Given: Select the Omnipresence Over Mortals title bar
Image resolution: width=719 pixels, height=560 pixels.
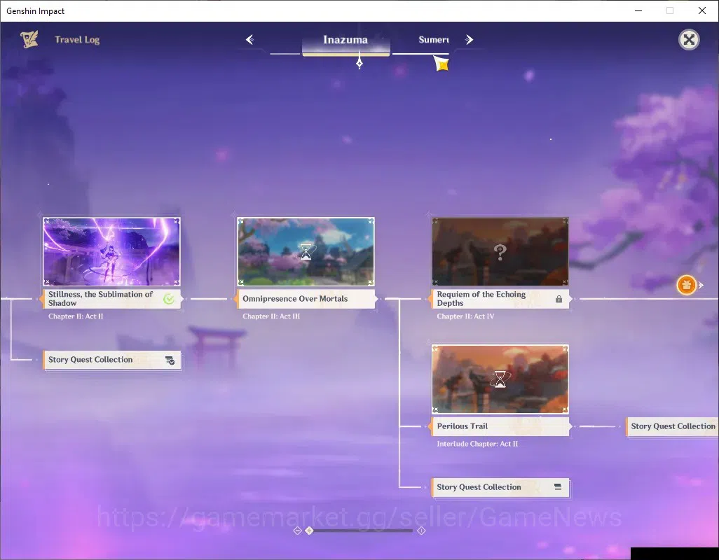Looking at the screenshot, I should coord(306,299).
